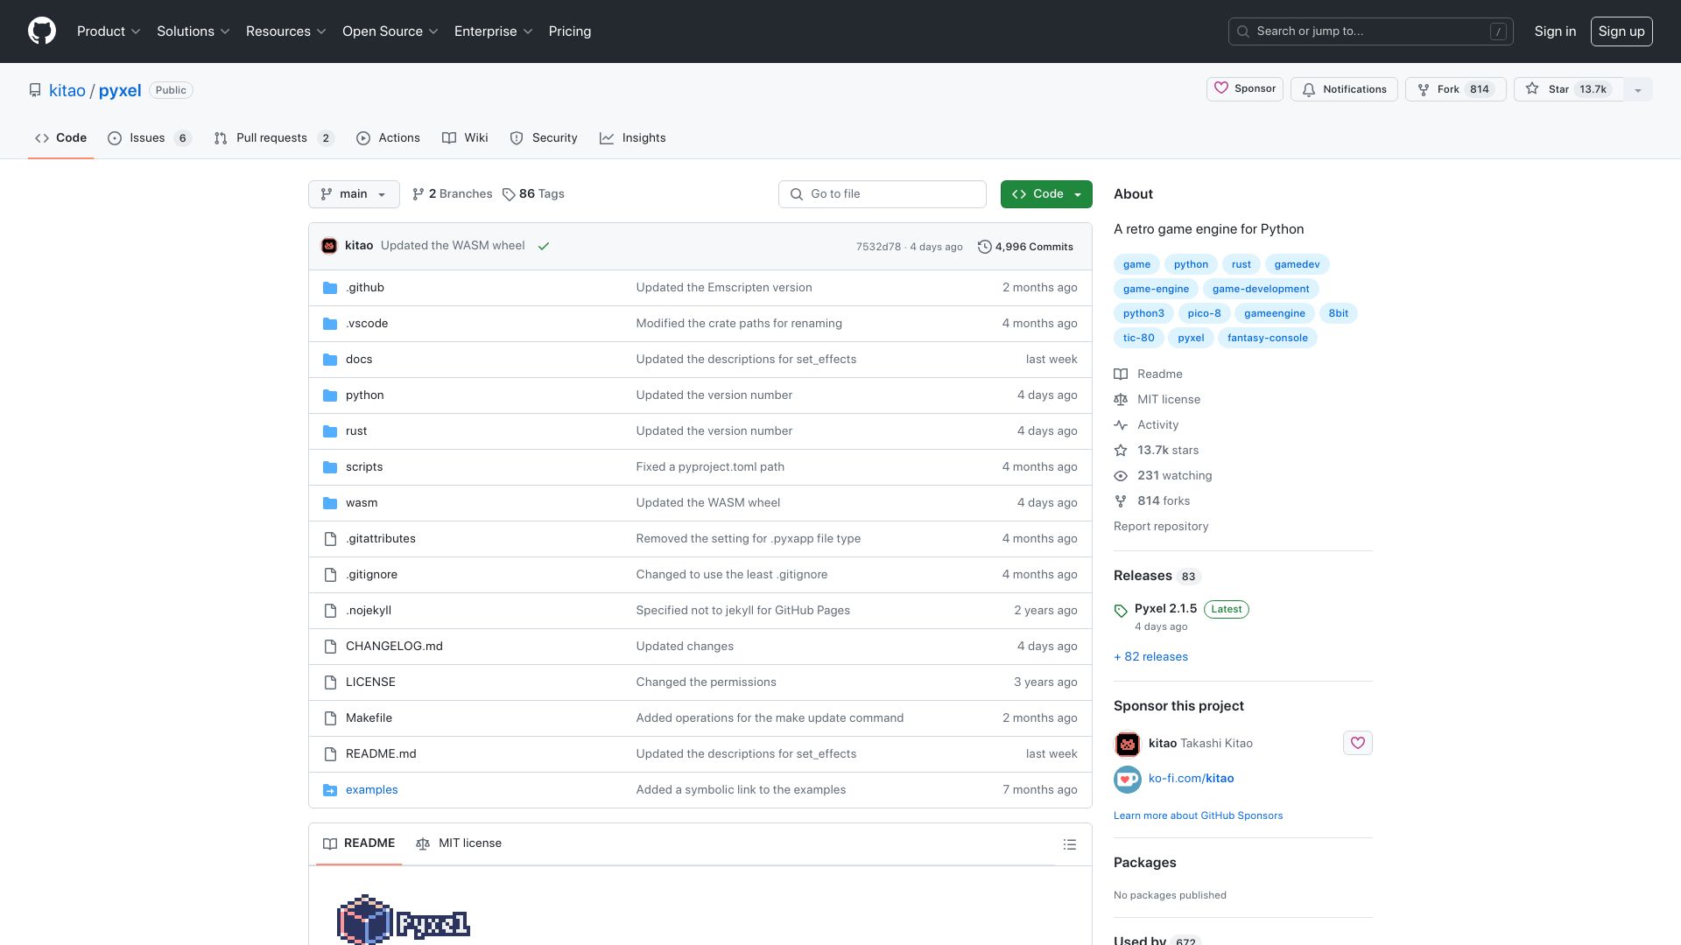Click the 2 Branches link
Viewport: 1681px width, 945px height.
click(452, 194)
